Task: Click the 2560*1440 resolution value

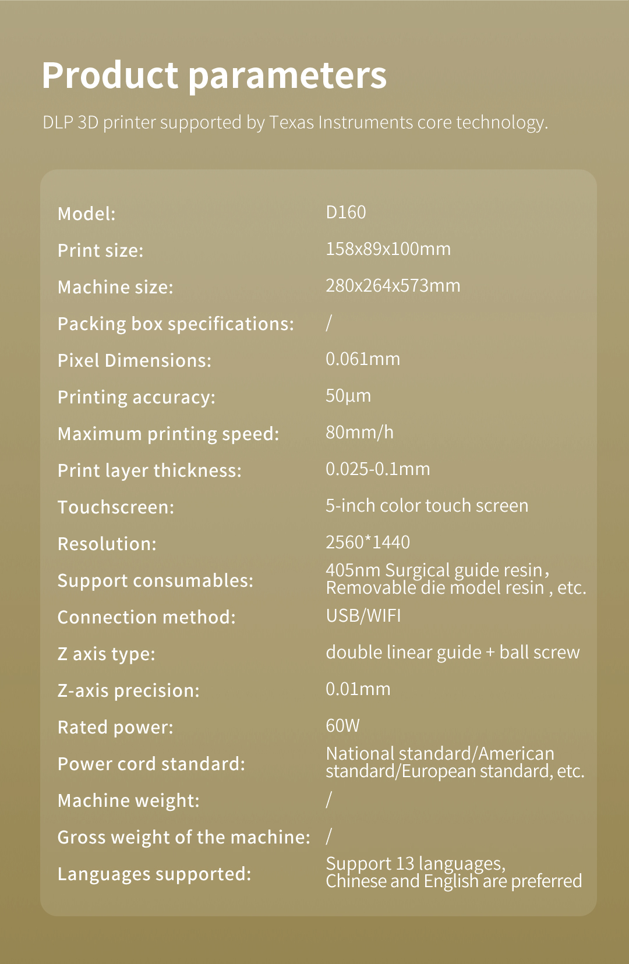Action: tap(367, 543)
